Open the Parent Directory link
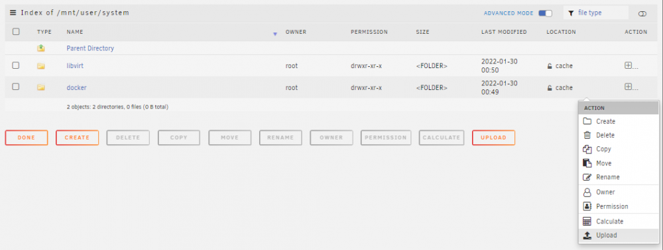Image resolution: width=663 pixels, height=250 pixels. (x=90, y=48)
